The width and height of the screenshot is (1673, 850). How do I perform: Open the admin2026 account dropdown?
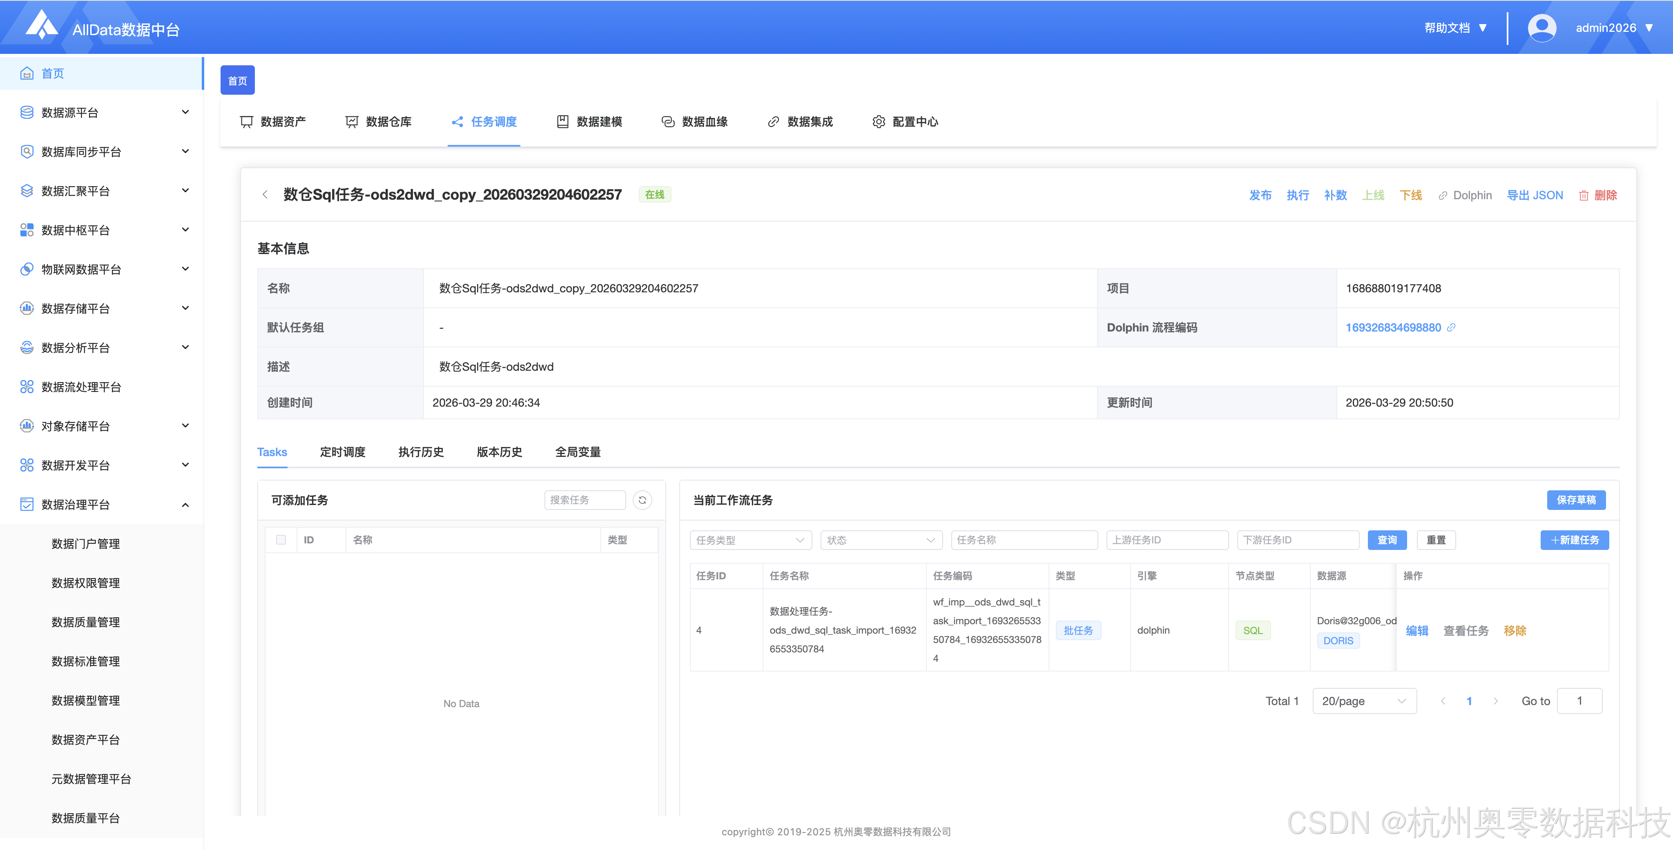(x=1615, y=28)
